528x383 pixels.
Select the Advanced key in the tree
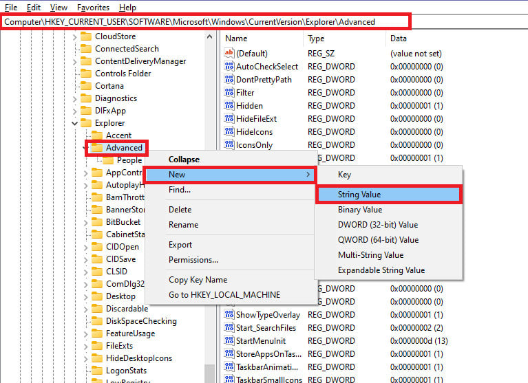tap(124, 148)
